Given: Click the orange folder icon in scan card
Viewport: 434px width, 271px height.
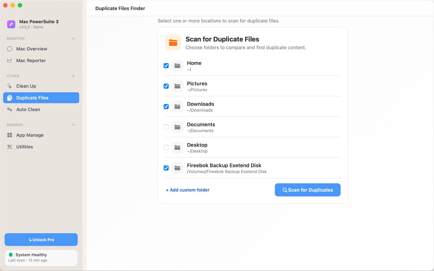Looking at the screenshot, I should click(x=173, y=43).
